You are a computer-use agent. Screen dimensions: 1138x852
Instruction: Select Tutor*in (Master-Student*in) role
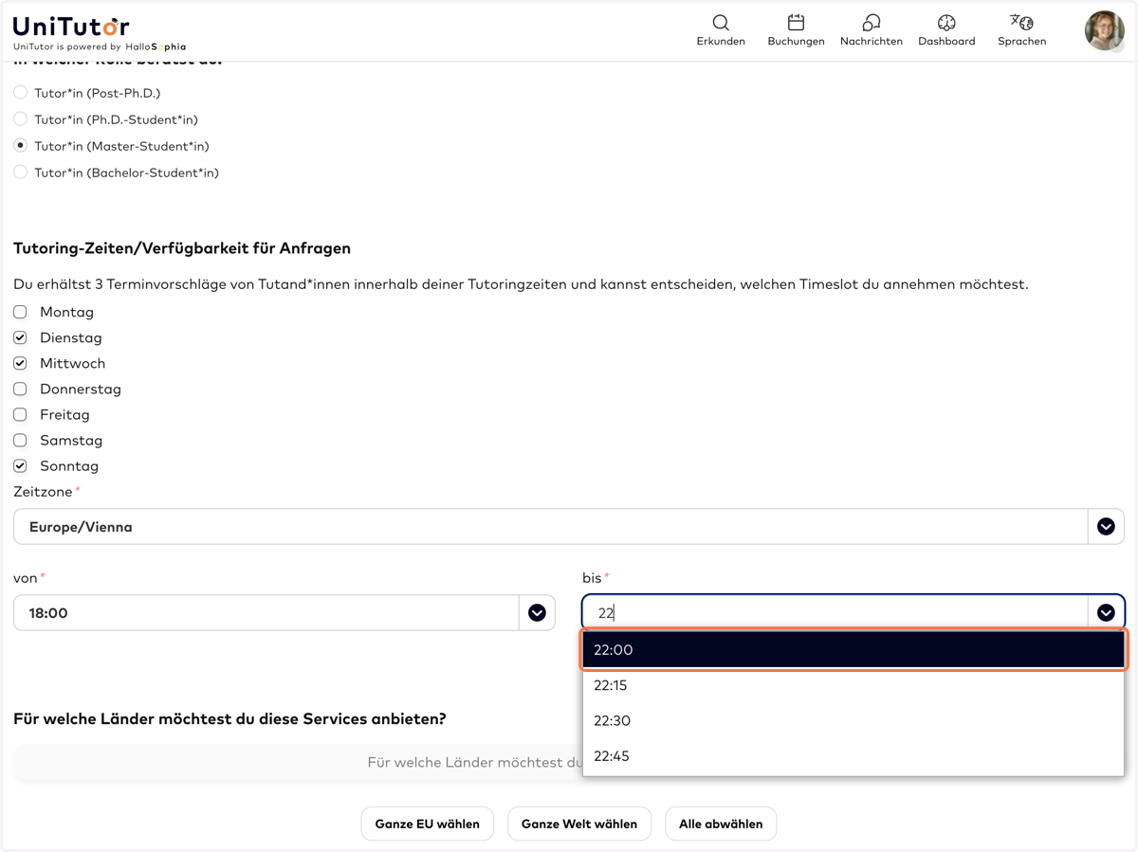click(20, 146)
